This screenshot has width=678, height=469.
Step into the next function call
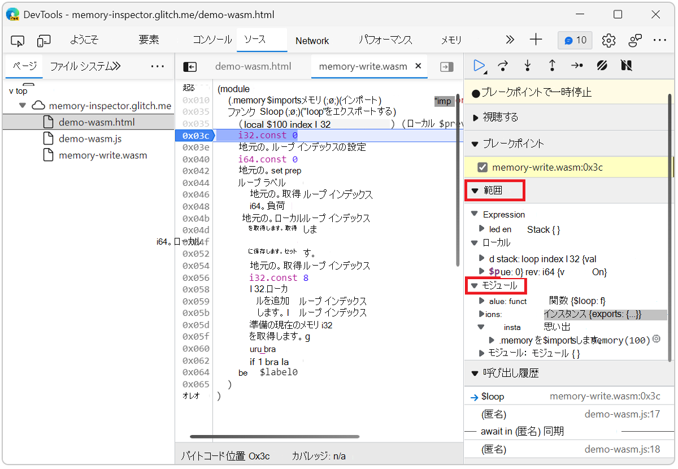coord(527,66)
